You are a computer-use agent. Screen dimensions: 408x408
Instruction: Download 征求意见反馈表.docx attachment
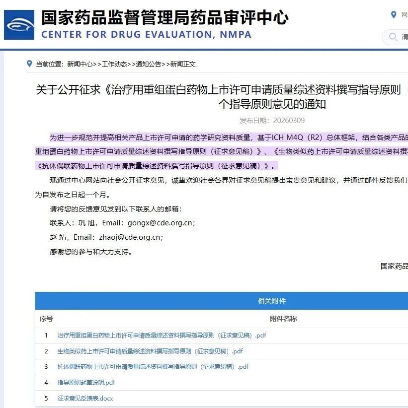(85, 399)
